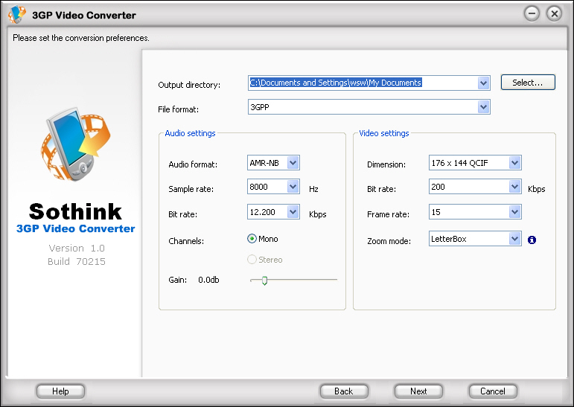
Task: Open the Dimension 176 x 144 QCIF dropdown
Action: point(514,162)
